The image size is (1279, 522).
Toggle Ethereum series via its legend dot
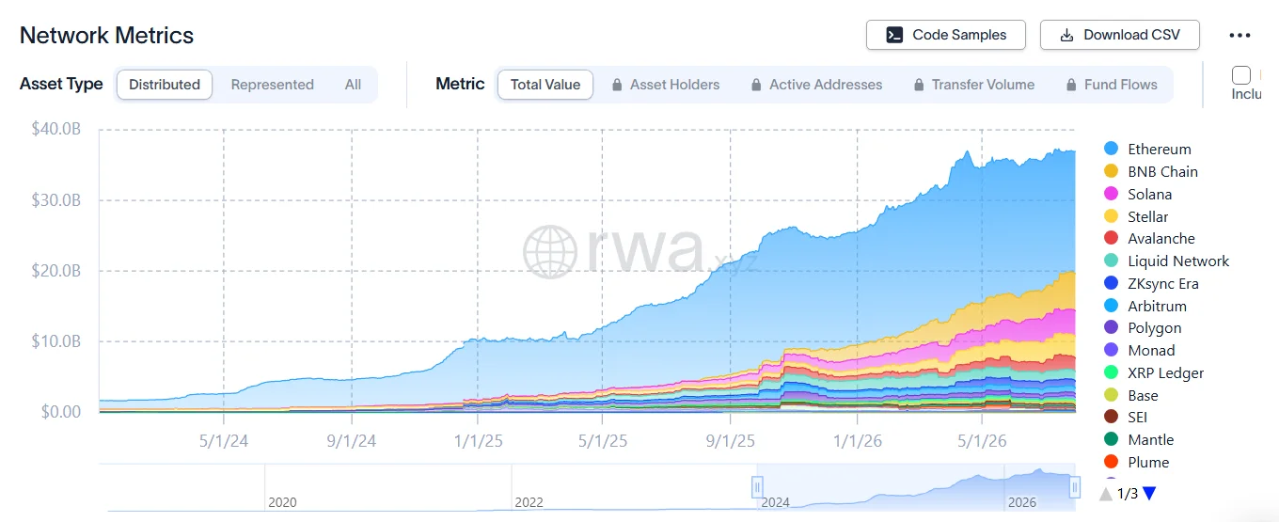[x=1111, y=149]
